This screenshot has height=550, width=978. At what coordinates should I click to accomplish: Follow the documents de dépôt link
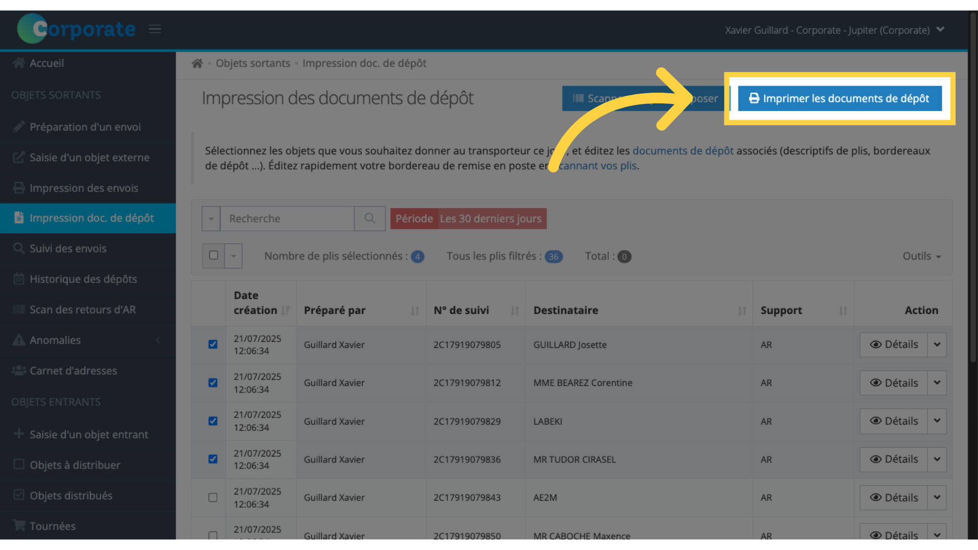click(683, 151)
